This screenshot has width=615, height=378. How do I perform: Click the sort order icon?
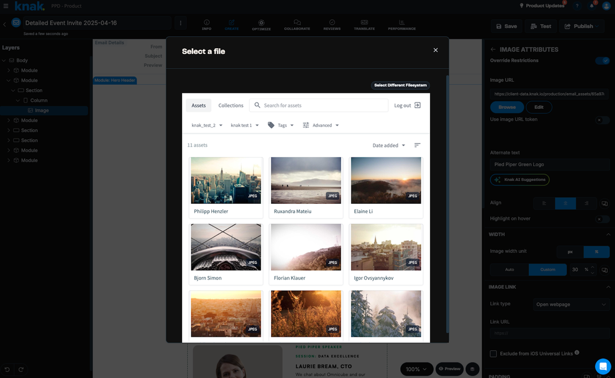tap(417, 145)
